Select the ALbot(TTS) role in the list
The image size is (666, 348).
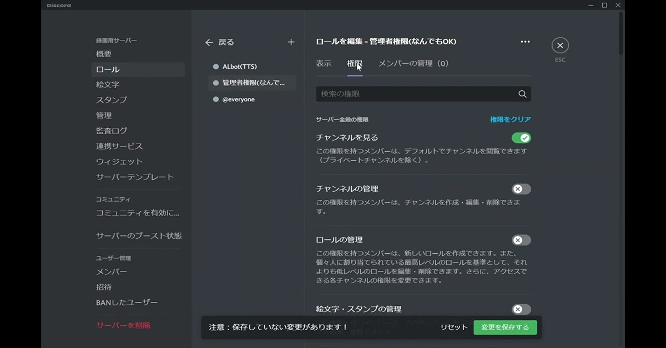click(x=239, y=66)
